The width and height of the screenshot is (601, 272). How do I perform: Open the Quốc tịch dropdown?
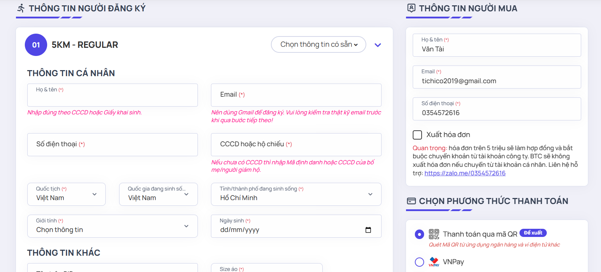point(66,194)
